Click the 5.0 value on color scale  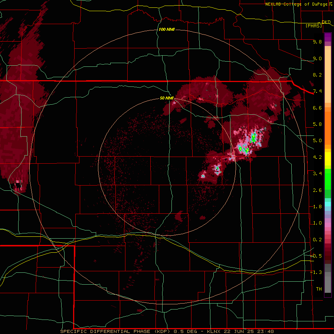[x=317, y=141]
